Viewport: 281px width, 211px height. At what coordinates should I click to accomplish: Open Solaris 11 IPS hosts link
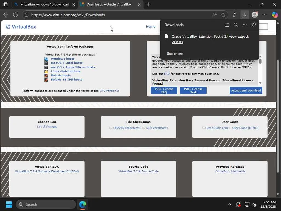66,79
